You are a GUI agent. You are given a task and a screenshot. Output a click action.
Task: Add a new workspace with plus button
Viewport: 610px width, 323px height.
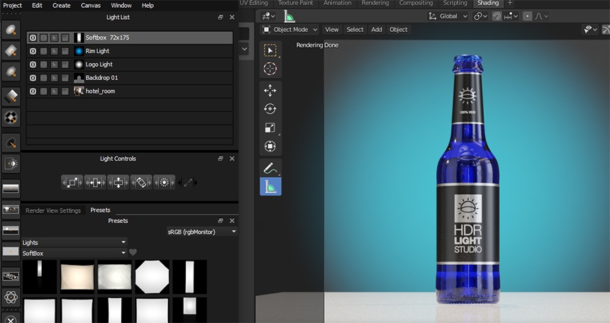tap(510, 3)
